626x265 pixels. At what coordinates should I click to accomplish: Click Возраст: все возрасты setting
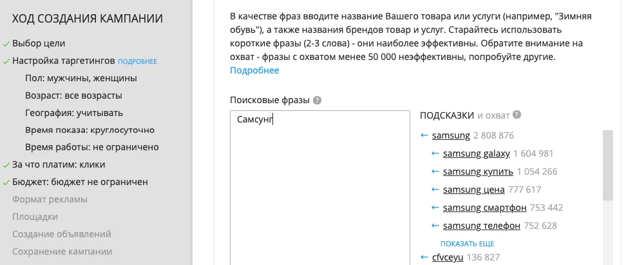(x=73, y=95)
